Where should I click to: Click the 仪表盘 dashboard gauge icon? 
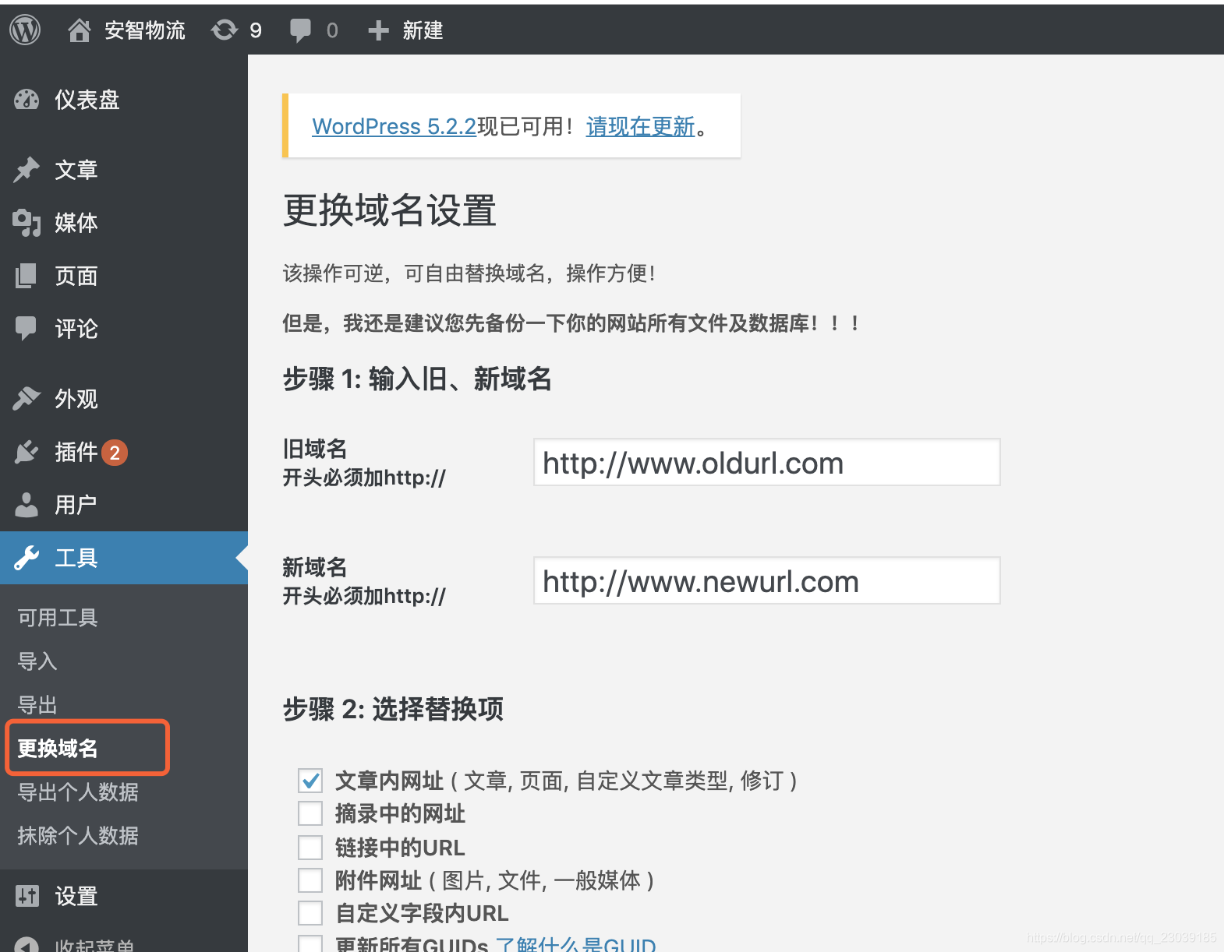coord(27,100)
